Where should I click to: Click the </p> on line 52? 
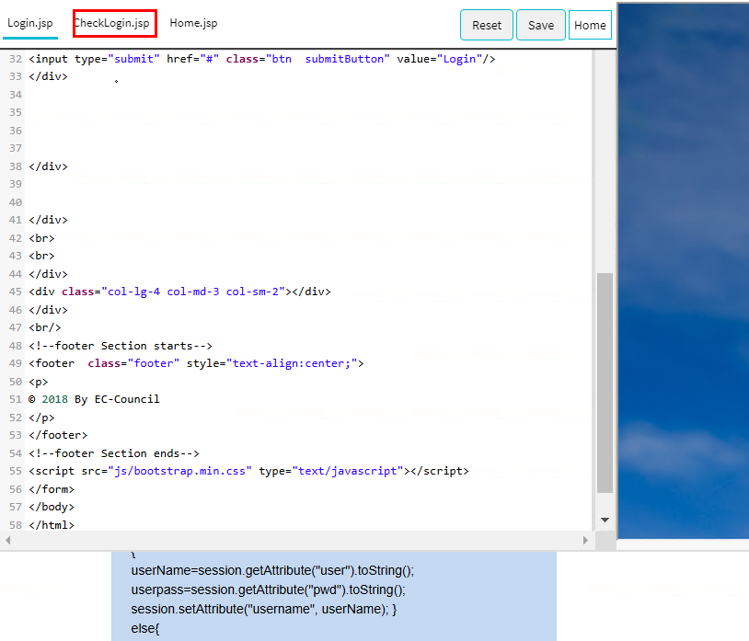coord(41,418)
